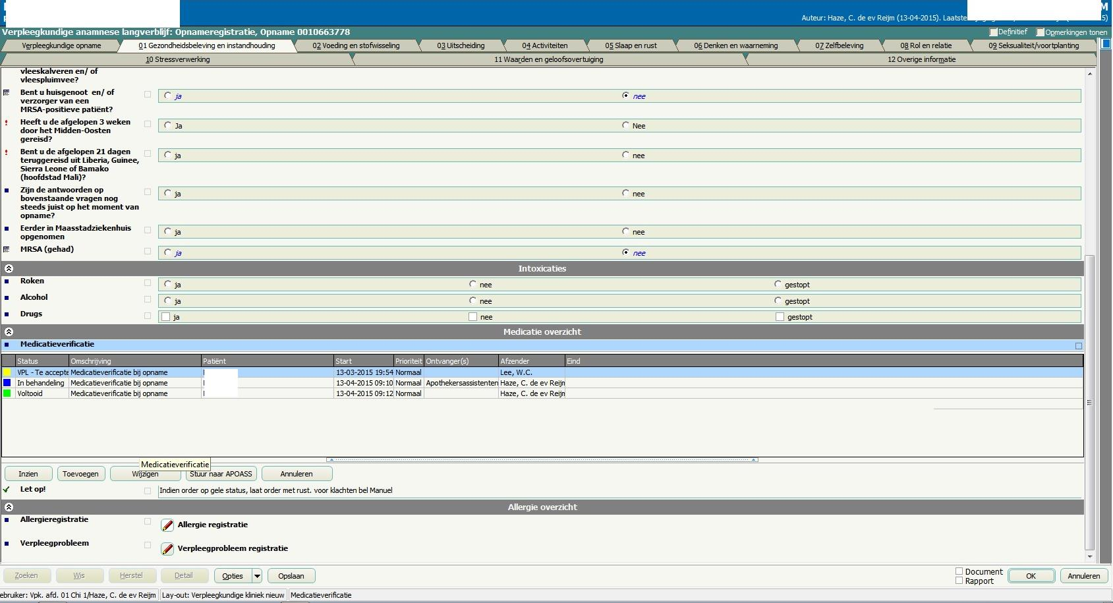Go to tab 10 Stressverwerking
This screenshot has width=1113, height=603.
coord(177,59)
